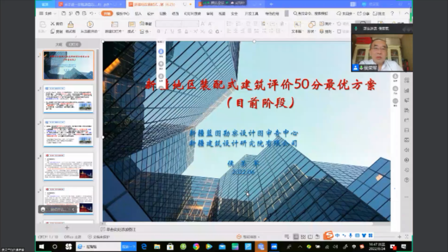Viewport: 448px width, 252px height.
Task: Select slide 2 thumbnail in panel
Action: click(x=68, y=100)
